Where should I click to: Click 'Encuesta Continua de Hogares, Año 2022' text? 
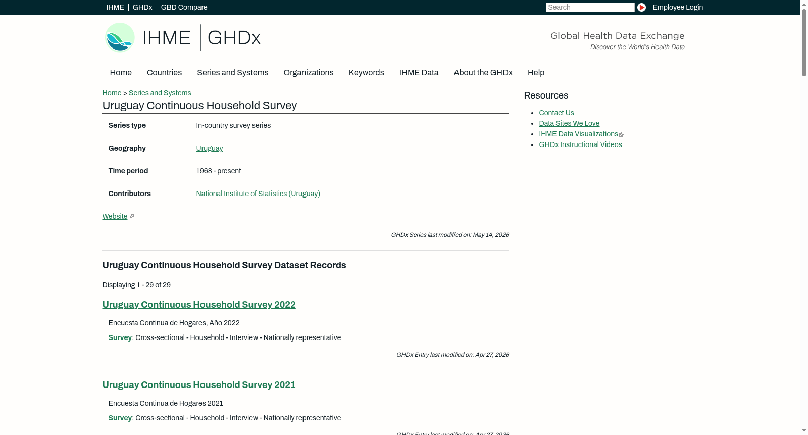(x=174, y=323)
